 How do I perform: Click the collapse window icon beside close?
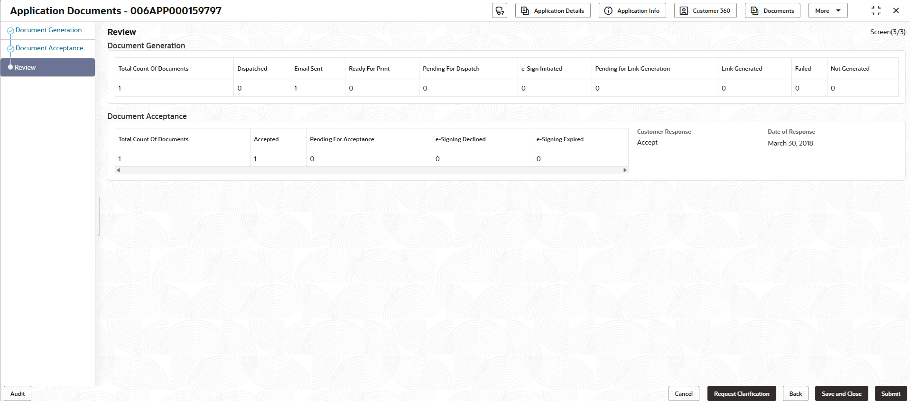876,10
